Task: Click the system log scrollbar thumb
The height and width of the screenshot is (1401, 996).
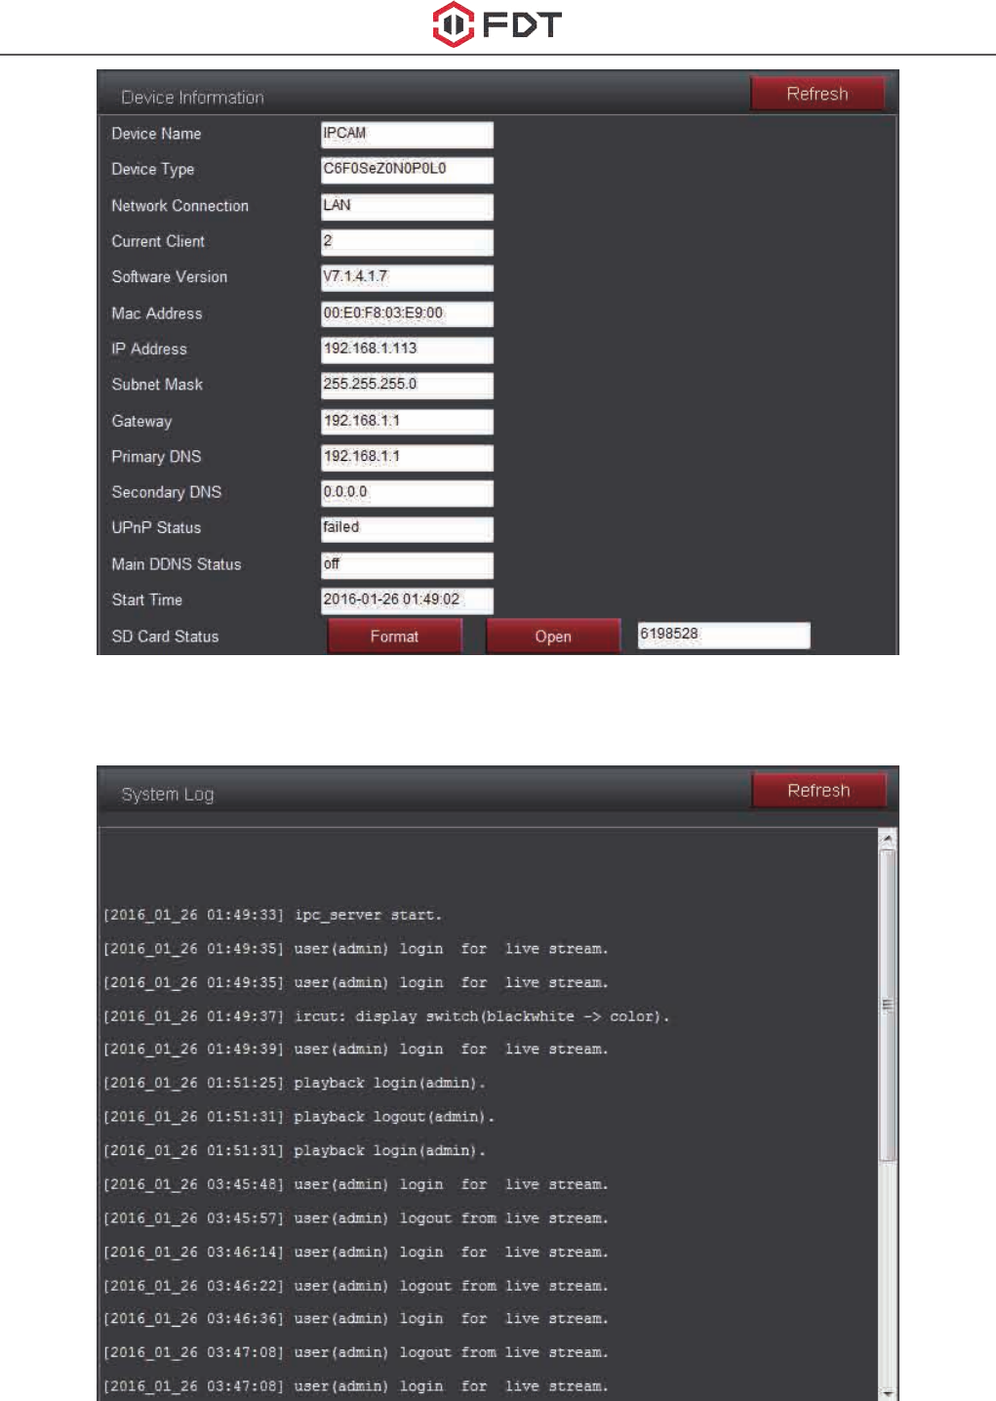Action: [x=887, y=1005]
